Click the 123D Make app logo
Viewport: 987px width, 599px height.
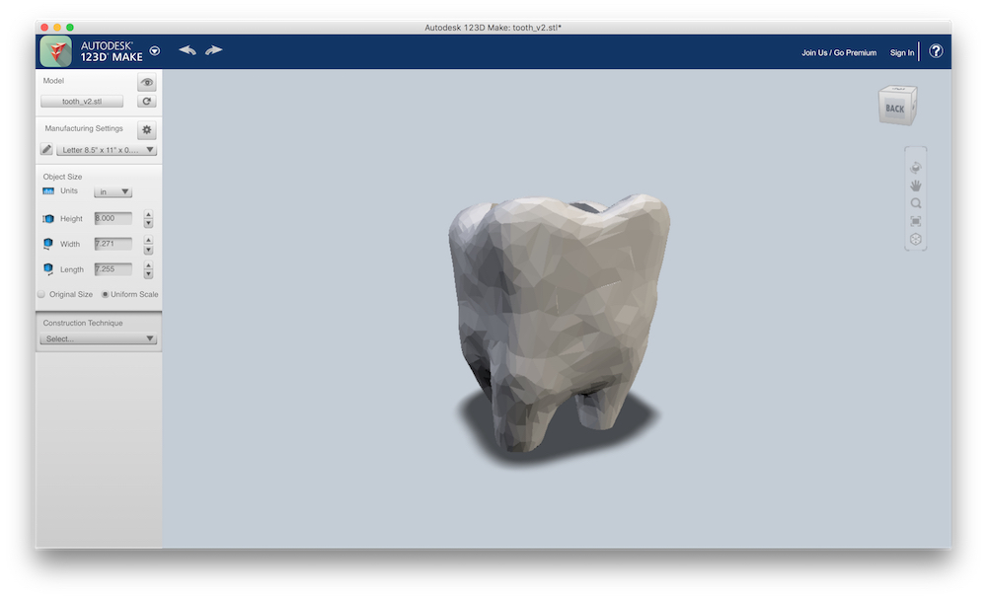[56, 51]
